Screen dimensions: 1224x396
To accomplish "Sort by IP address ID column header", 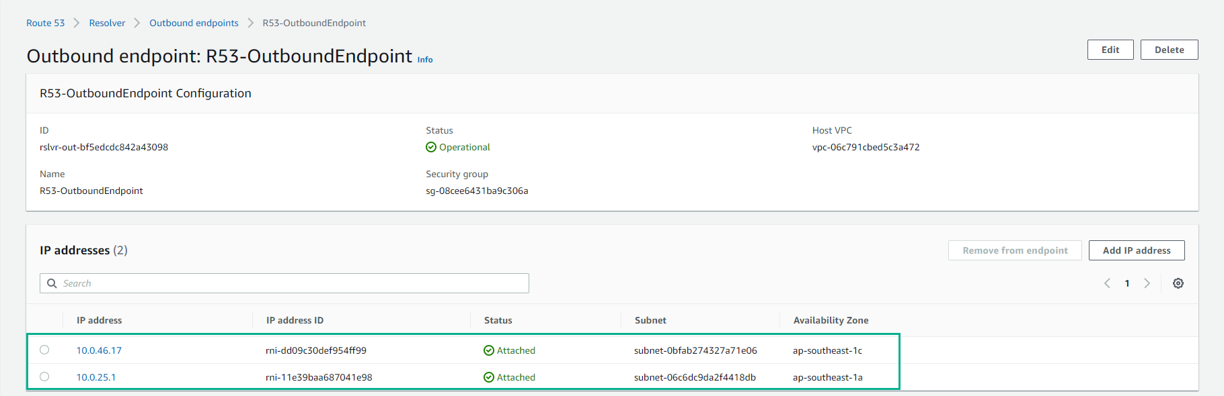I will coord(295,320).
